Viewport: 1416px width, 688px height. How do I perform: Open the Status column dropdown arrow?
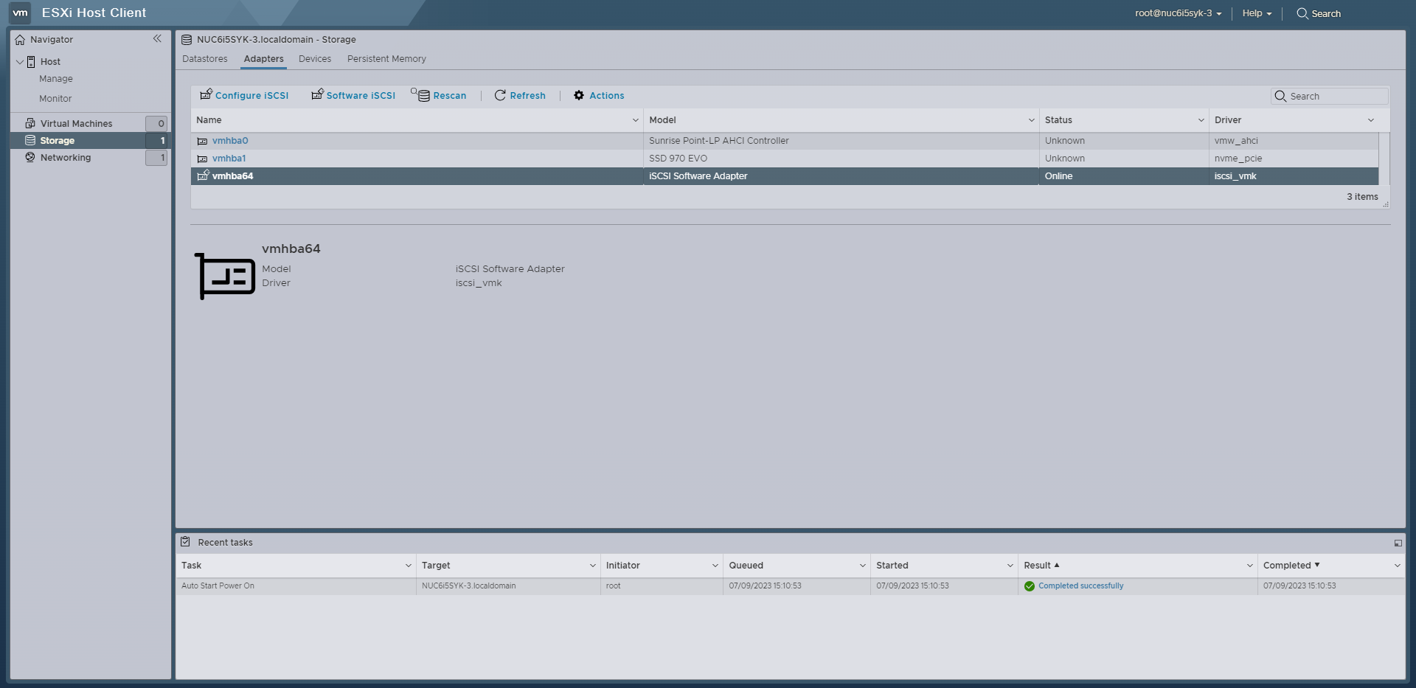click(x=1201, y=120)
